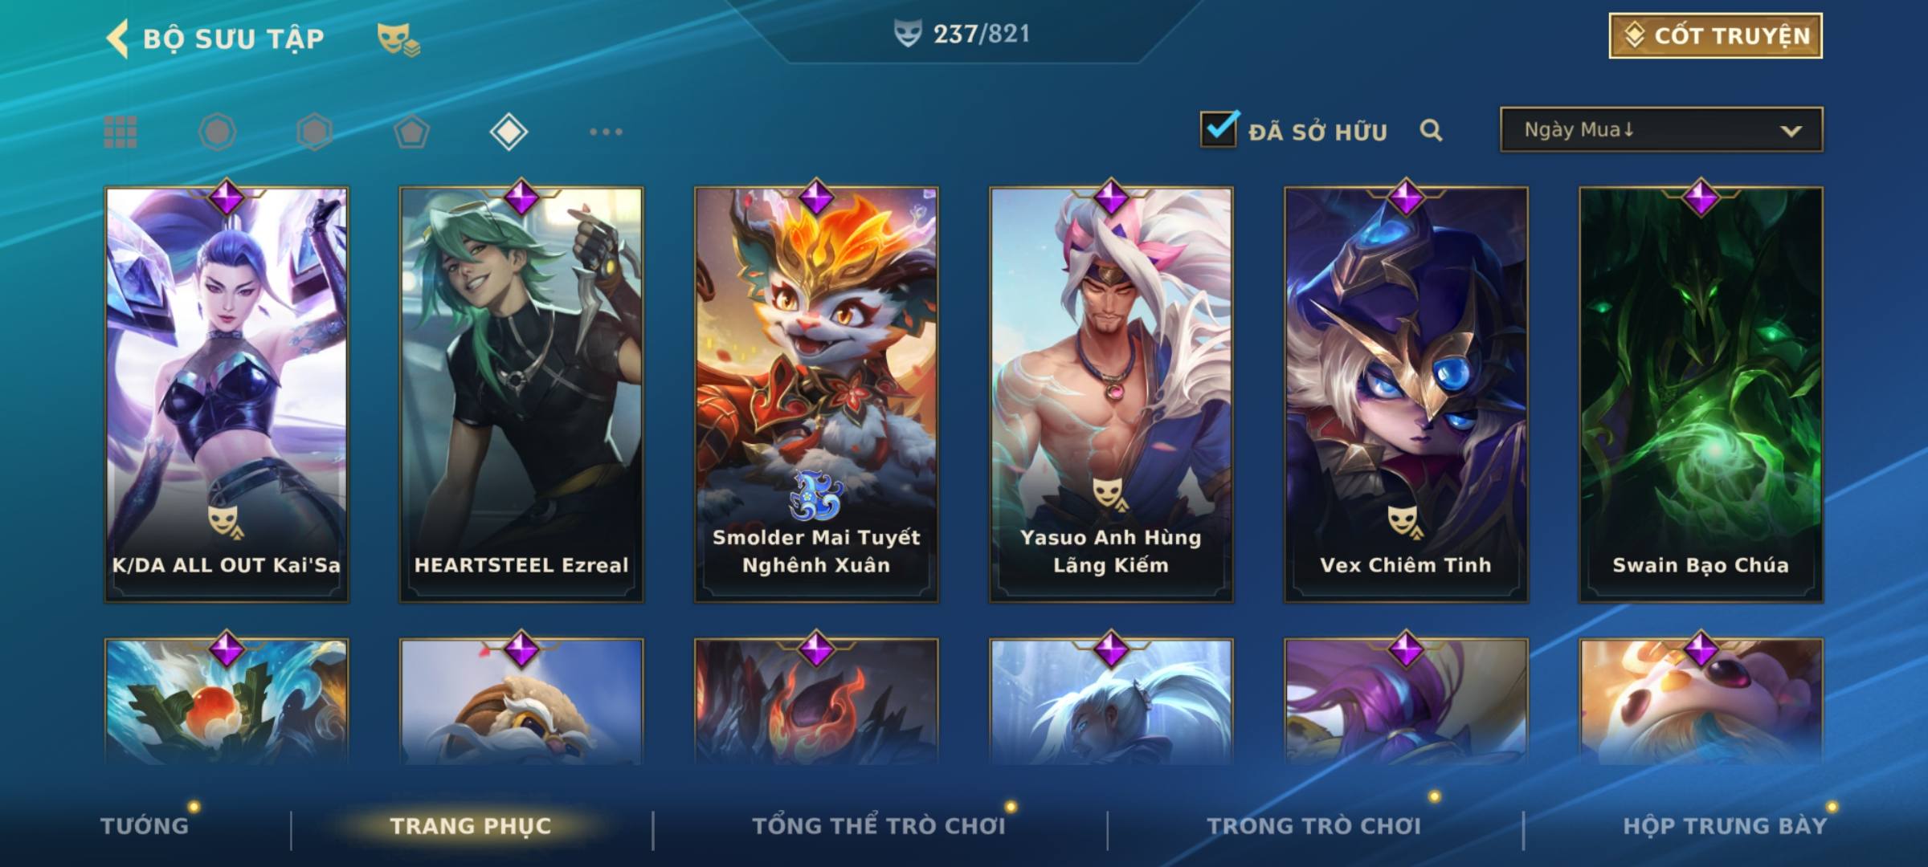Select the hexagon rarity filter icon
The image size is (1928, 867).
coord(314,132)
